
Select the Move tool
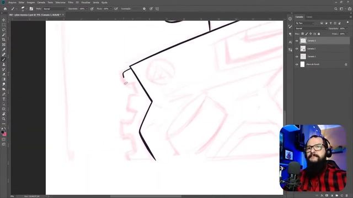pyautogui.click(x=4, y=20)
